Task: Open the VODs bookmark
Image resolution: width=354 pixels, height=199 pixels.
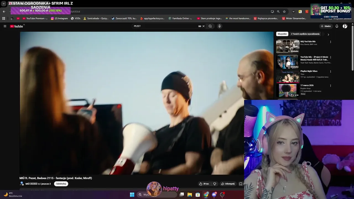Action: tap(76, 19)
